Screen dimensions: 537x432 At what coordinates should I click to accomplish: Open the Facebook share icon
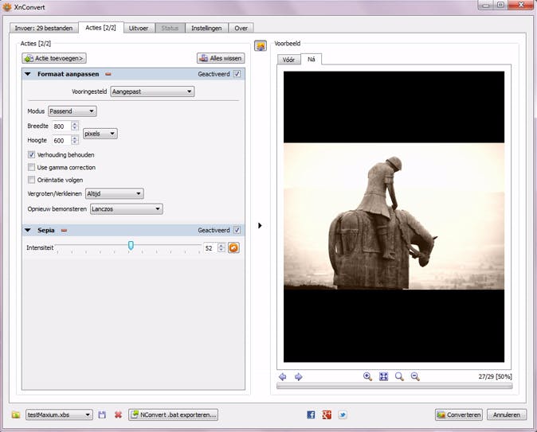tap(311, 414)
